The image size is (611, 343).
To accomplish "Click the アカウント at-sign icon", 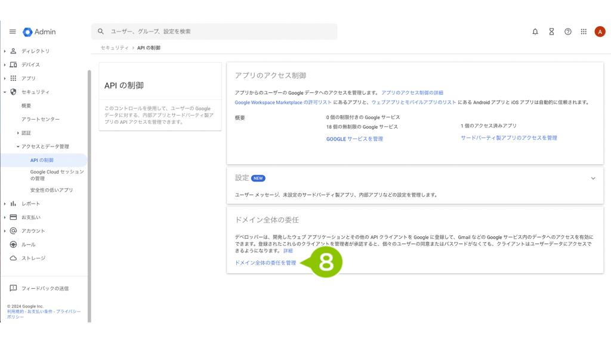I will 13,230.
